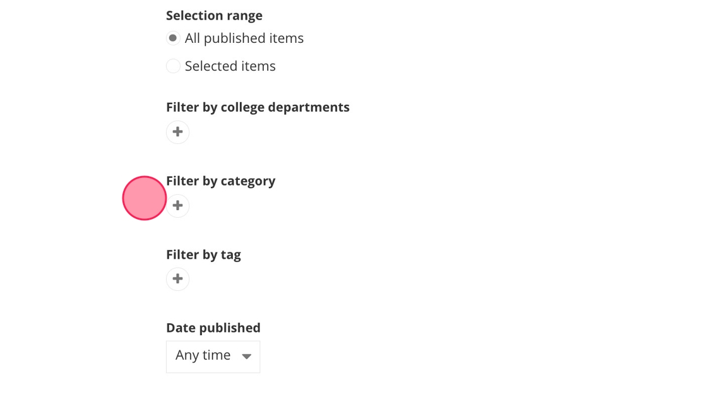Click the Filter by category heading

[220, 181]
